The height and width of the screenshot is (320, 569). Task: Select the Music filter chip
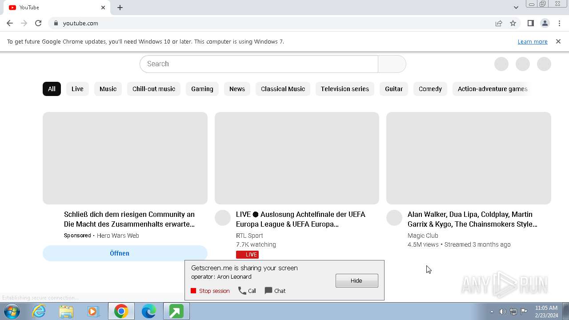click(x=108, y=89)
